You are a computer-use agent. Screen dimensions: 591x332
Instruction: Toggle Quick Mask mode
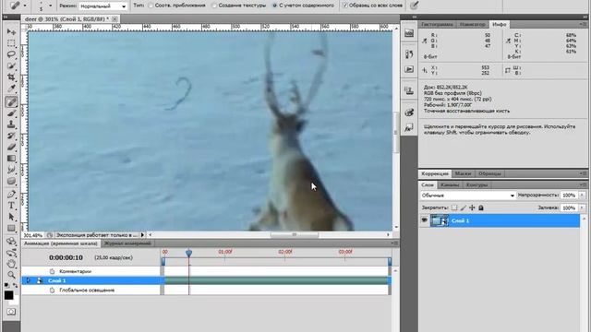pyautogui.click(x=11, y=312)
